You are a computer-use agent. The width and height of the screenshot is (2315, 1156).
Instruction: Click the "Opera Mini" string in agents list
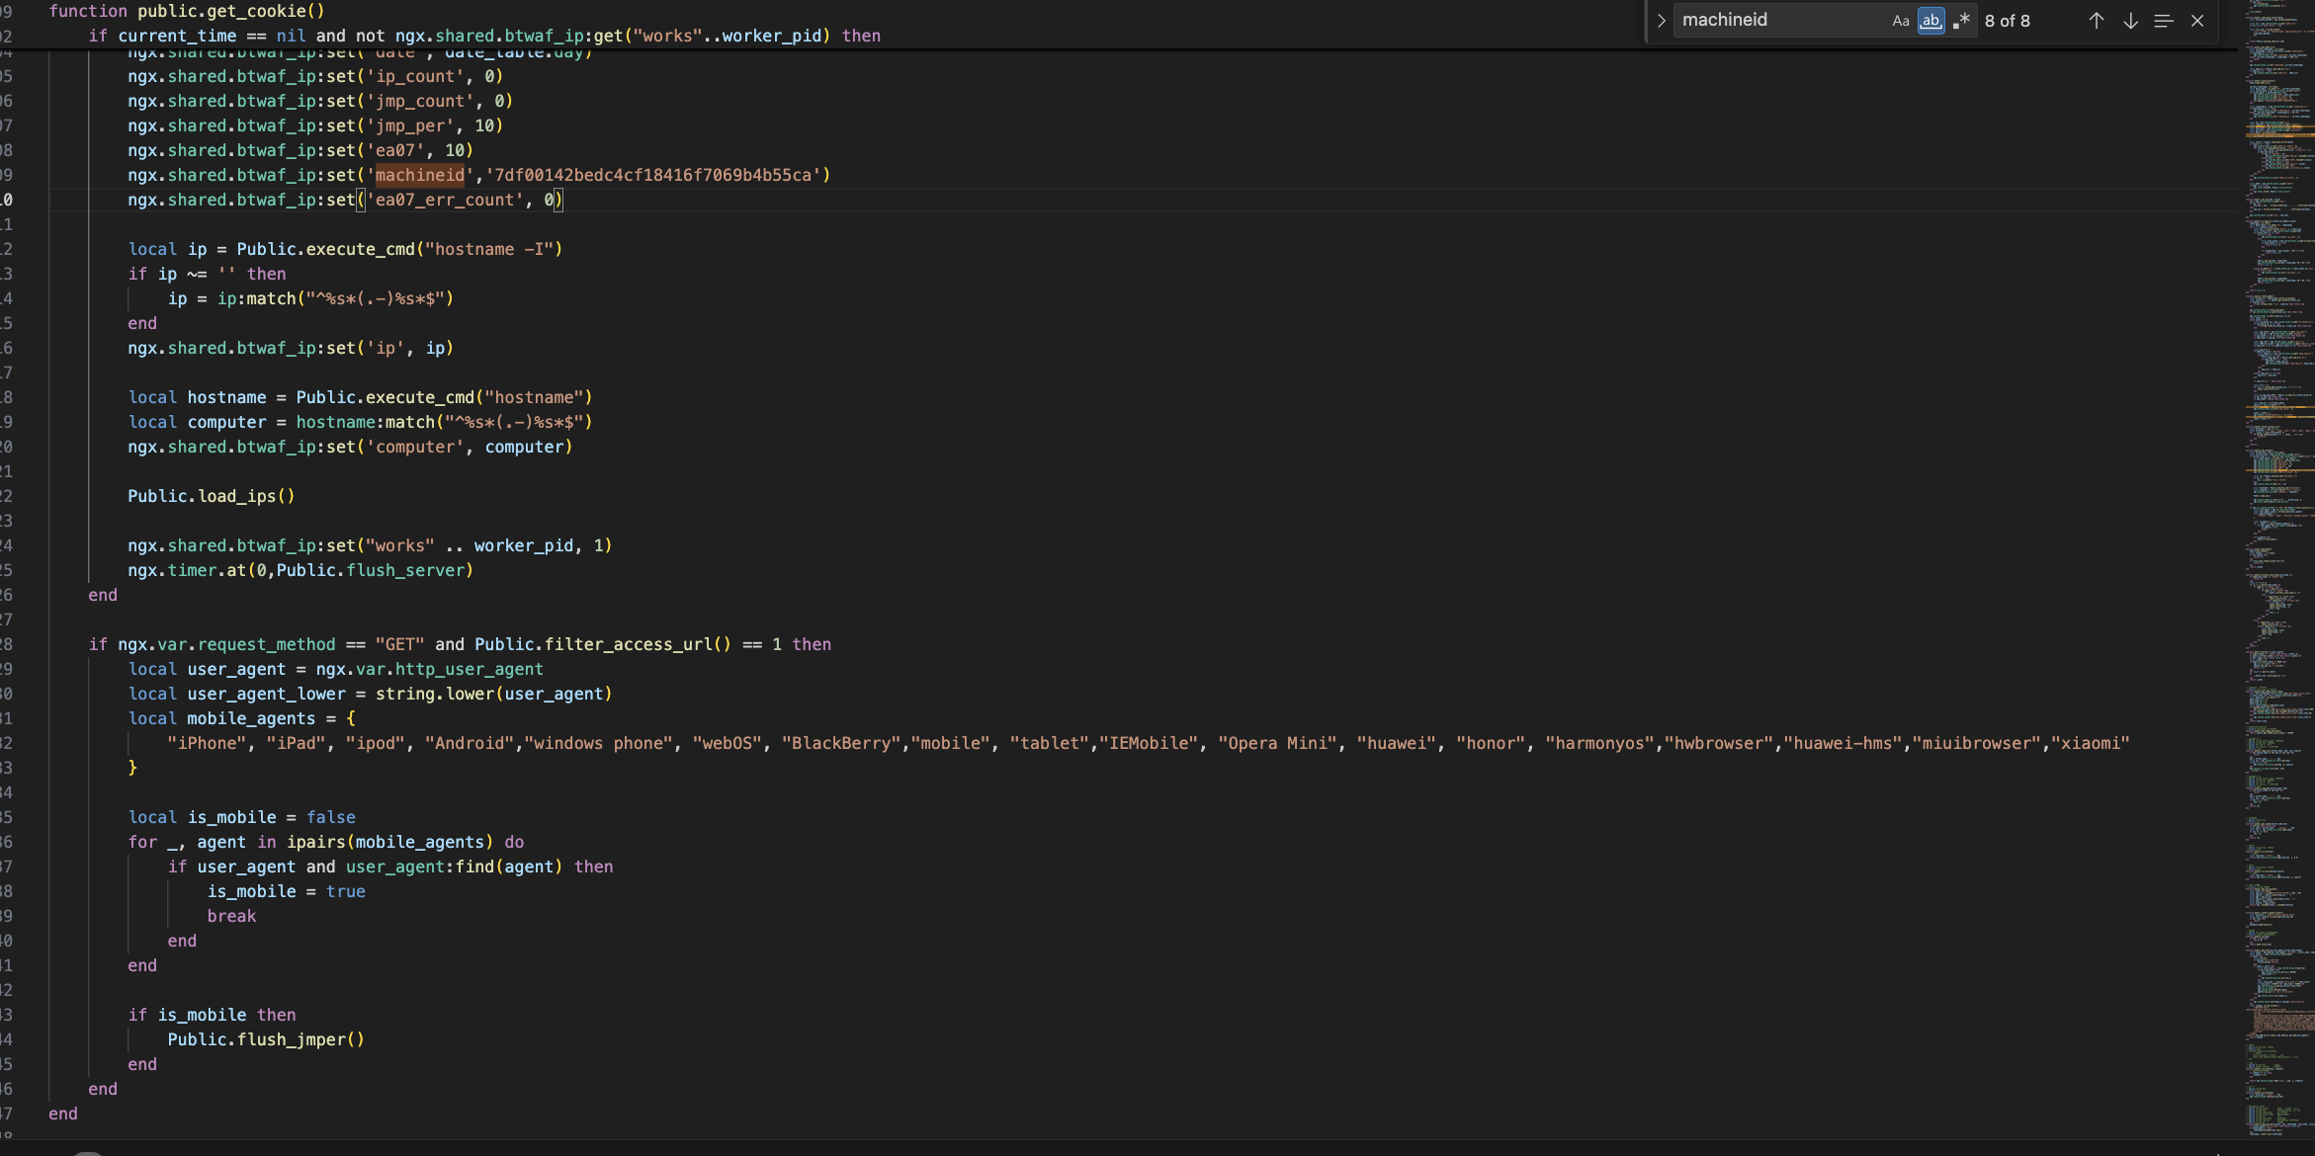tap(1277, 743)
